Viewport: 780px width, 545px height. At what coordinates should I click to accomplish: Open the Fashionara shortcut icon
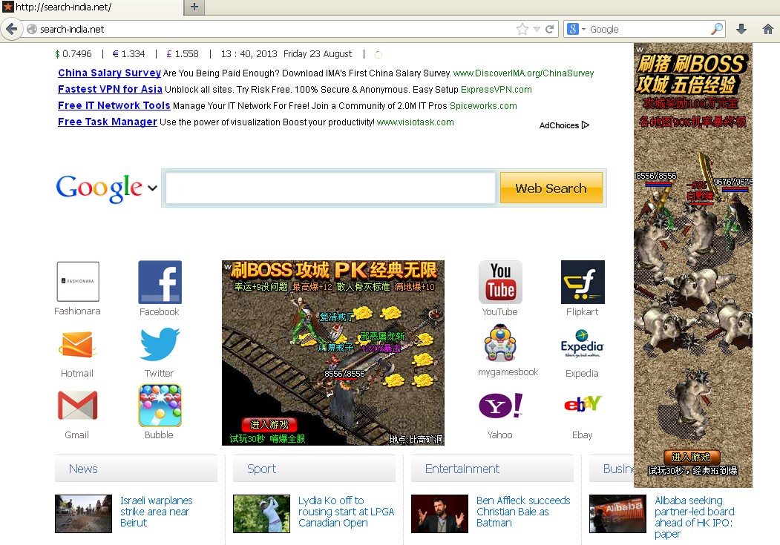(78, 281)
